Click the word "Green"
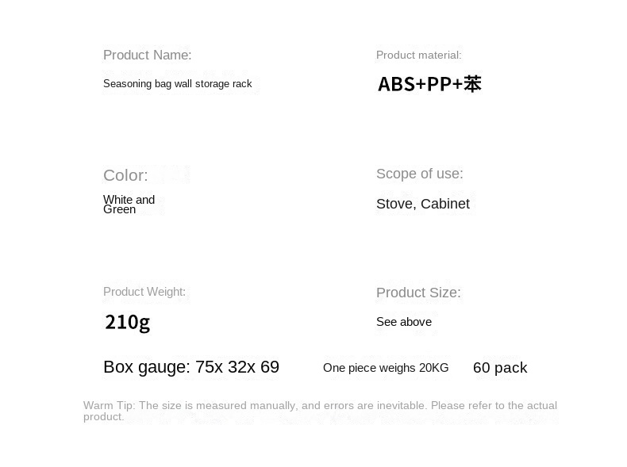Viewport: 627px width, 467px height. point(119,210)
